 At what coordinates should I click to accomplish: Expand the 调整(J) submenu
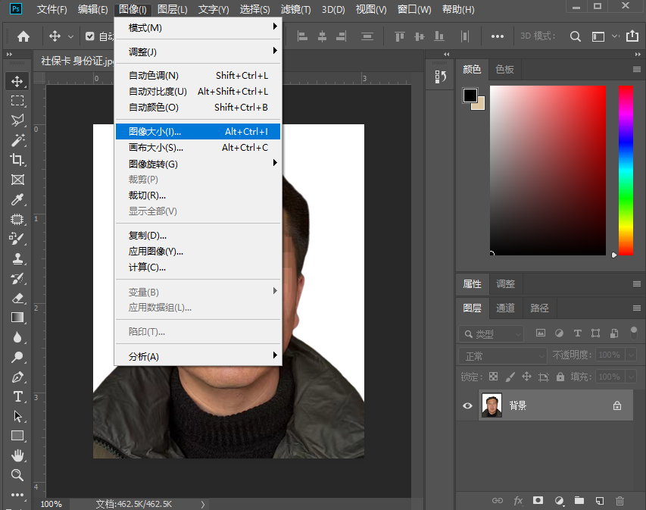tap(198, 52)
